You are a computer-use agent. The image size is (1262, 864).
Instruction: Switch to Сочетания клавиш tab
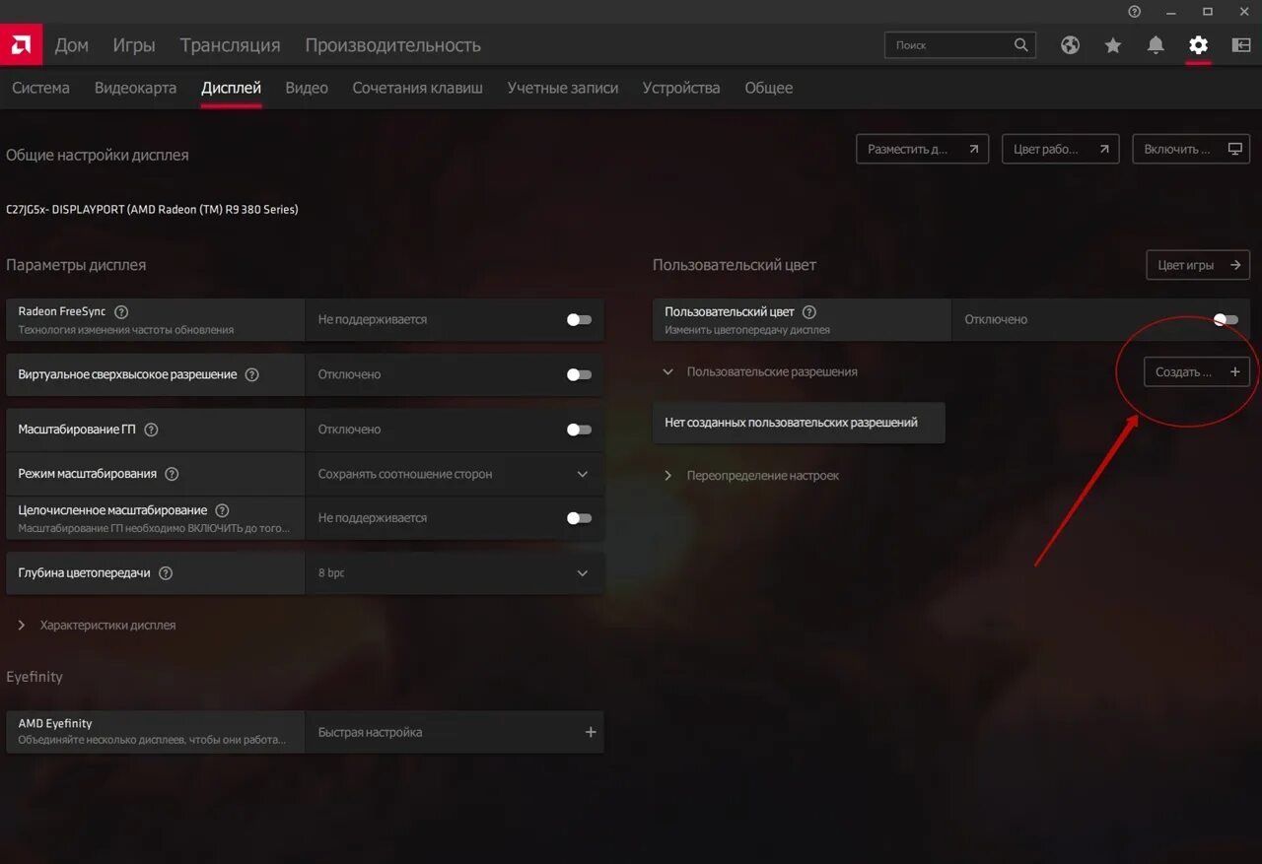(x=417, y=88)
